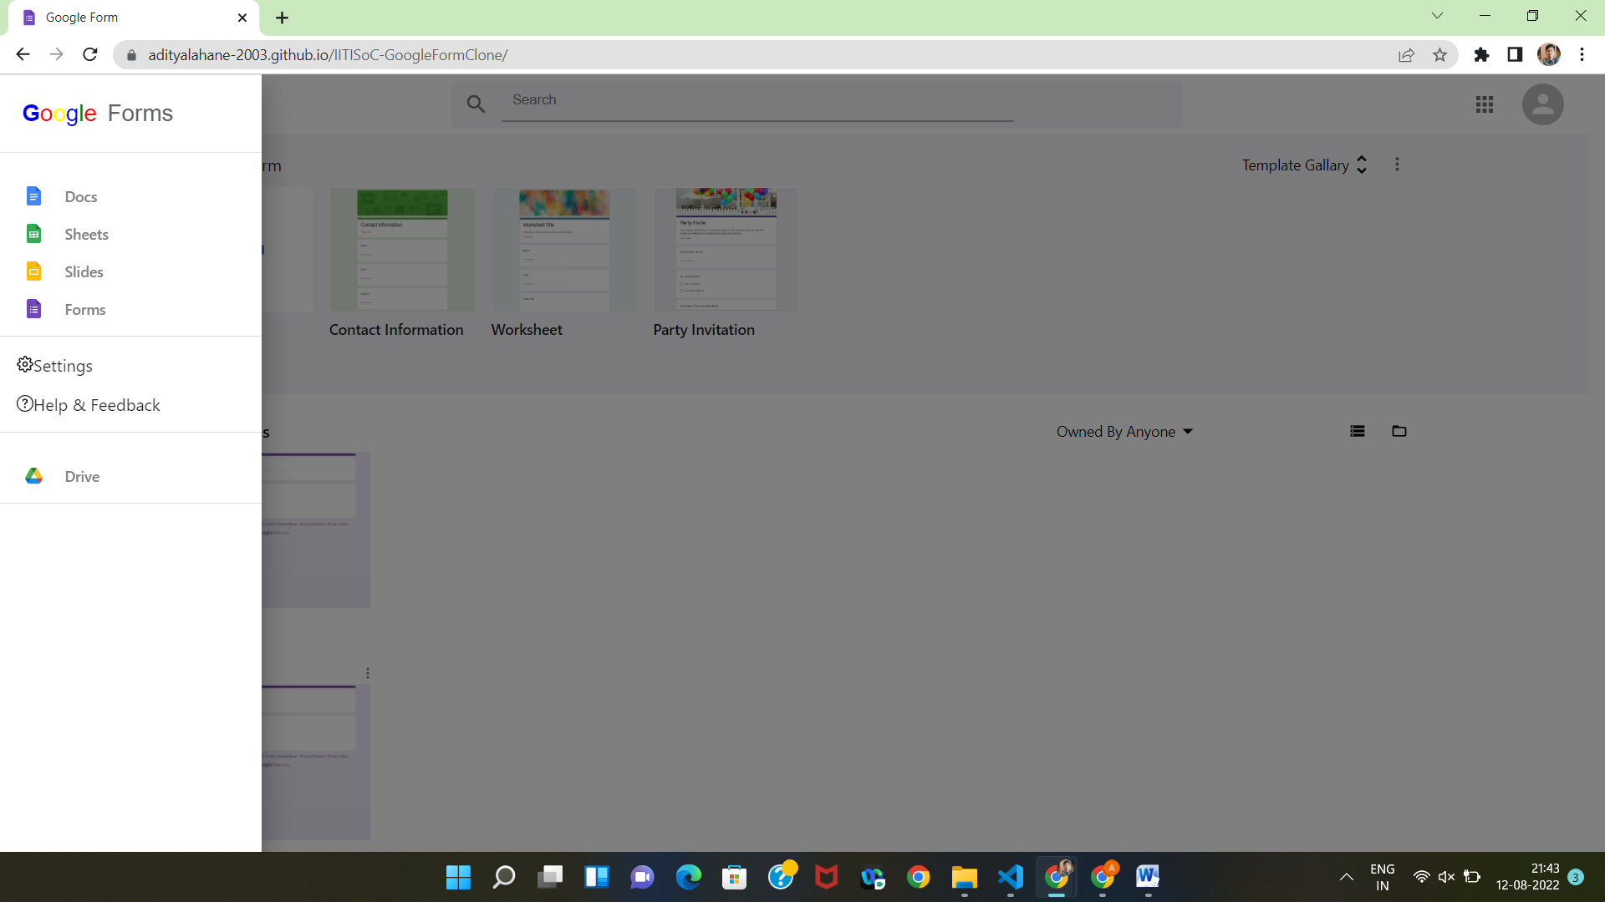Launch Chrome from the taskbar
This screenshot has width=1605, height=902.
tap(919, 877)
